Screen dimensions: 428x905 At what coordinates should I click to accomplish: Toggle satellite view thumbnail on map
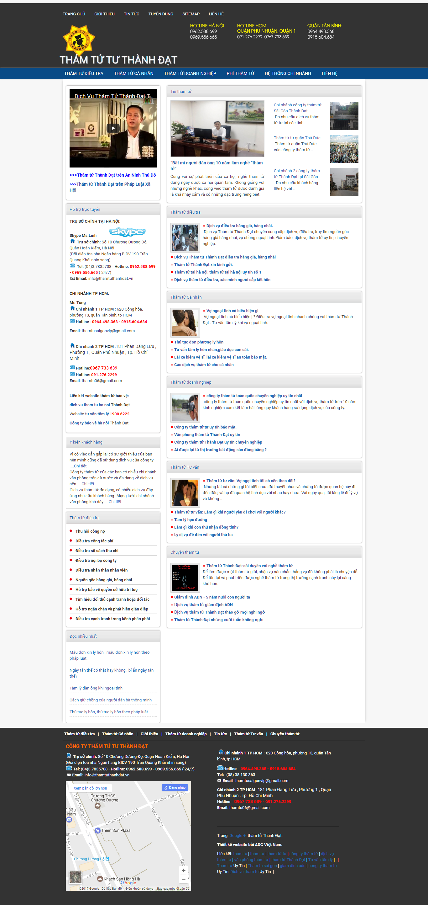(76, 877)
